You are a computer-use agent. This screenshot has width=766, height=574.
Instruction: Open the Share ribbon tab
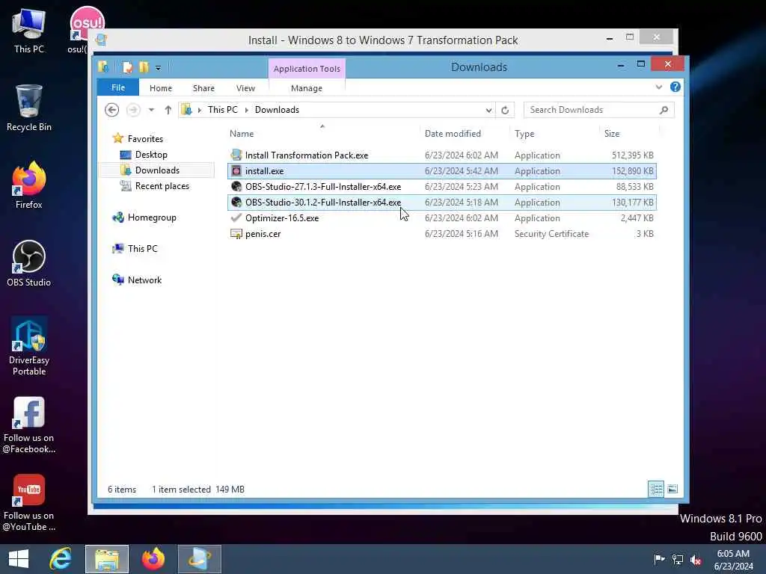[x=203, y=88]
